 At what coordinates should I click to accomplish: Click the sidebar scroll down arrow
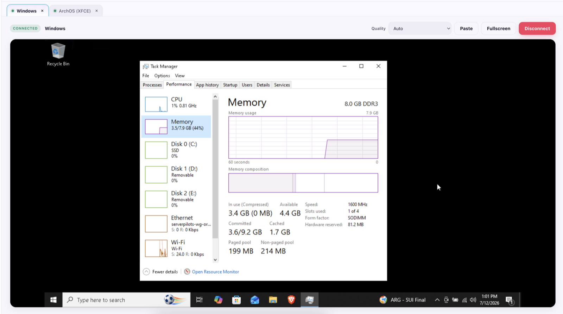pos(215,260)
